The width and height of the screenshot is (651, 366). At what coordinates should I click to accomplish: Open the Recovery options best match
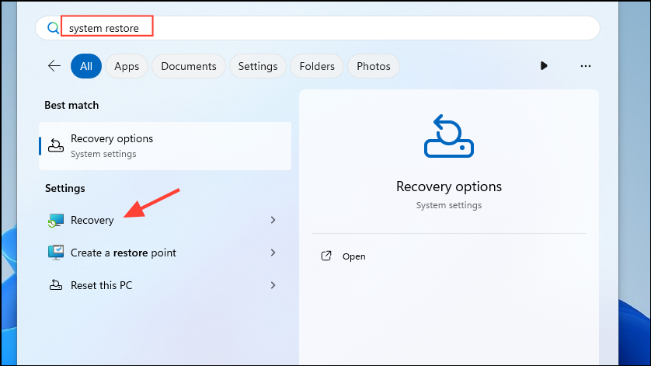[165, 146]
